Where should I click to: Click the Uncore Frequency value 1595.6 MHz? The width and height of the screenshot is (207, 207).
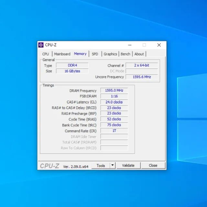tap(142, 77)
